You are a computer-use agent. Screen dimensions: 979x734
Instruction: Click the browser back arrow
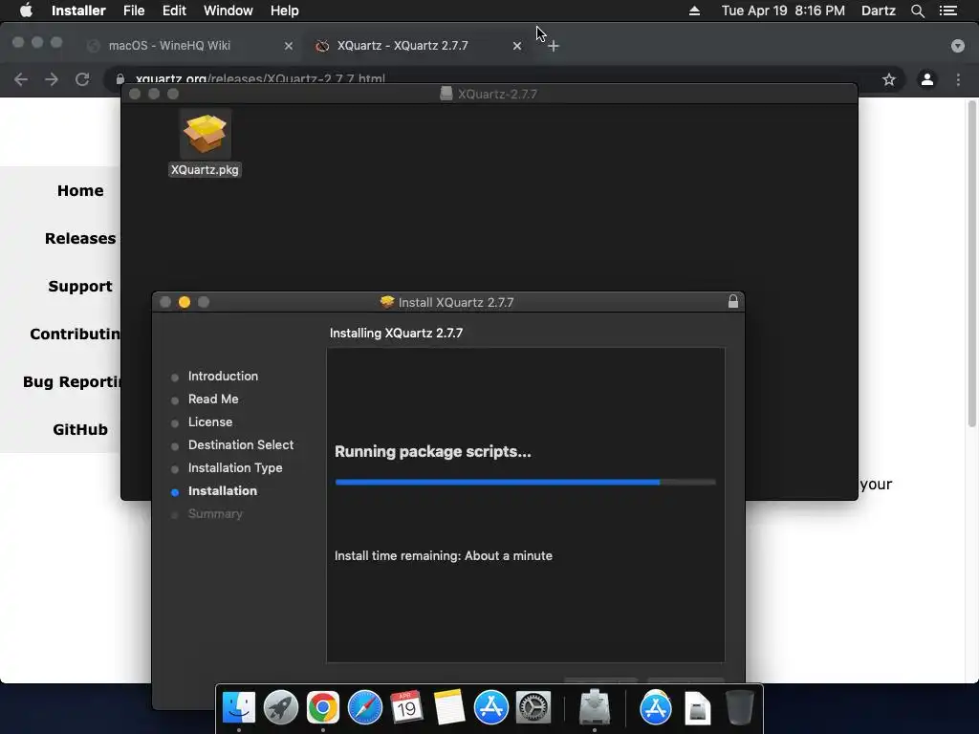click(x=21, y=79)
